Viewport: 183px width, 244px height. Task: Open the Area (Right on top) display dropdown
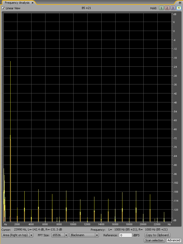pyautogui.click(x=17, y=235)
